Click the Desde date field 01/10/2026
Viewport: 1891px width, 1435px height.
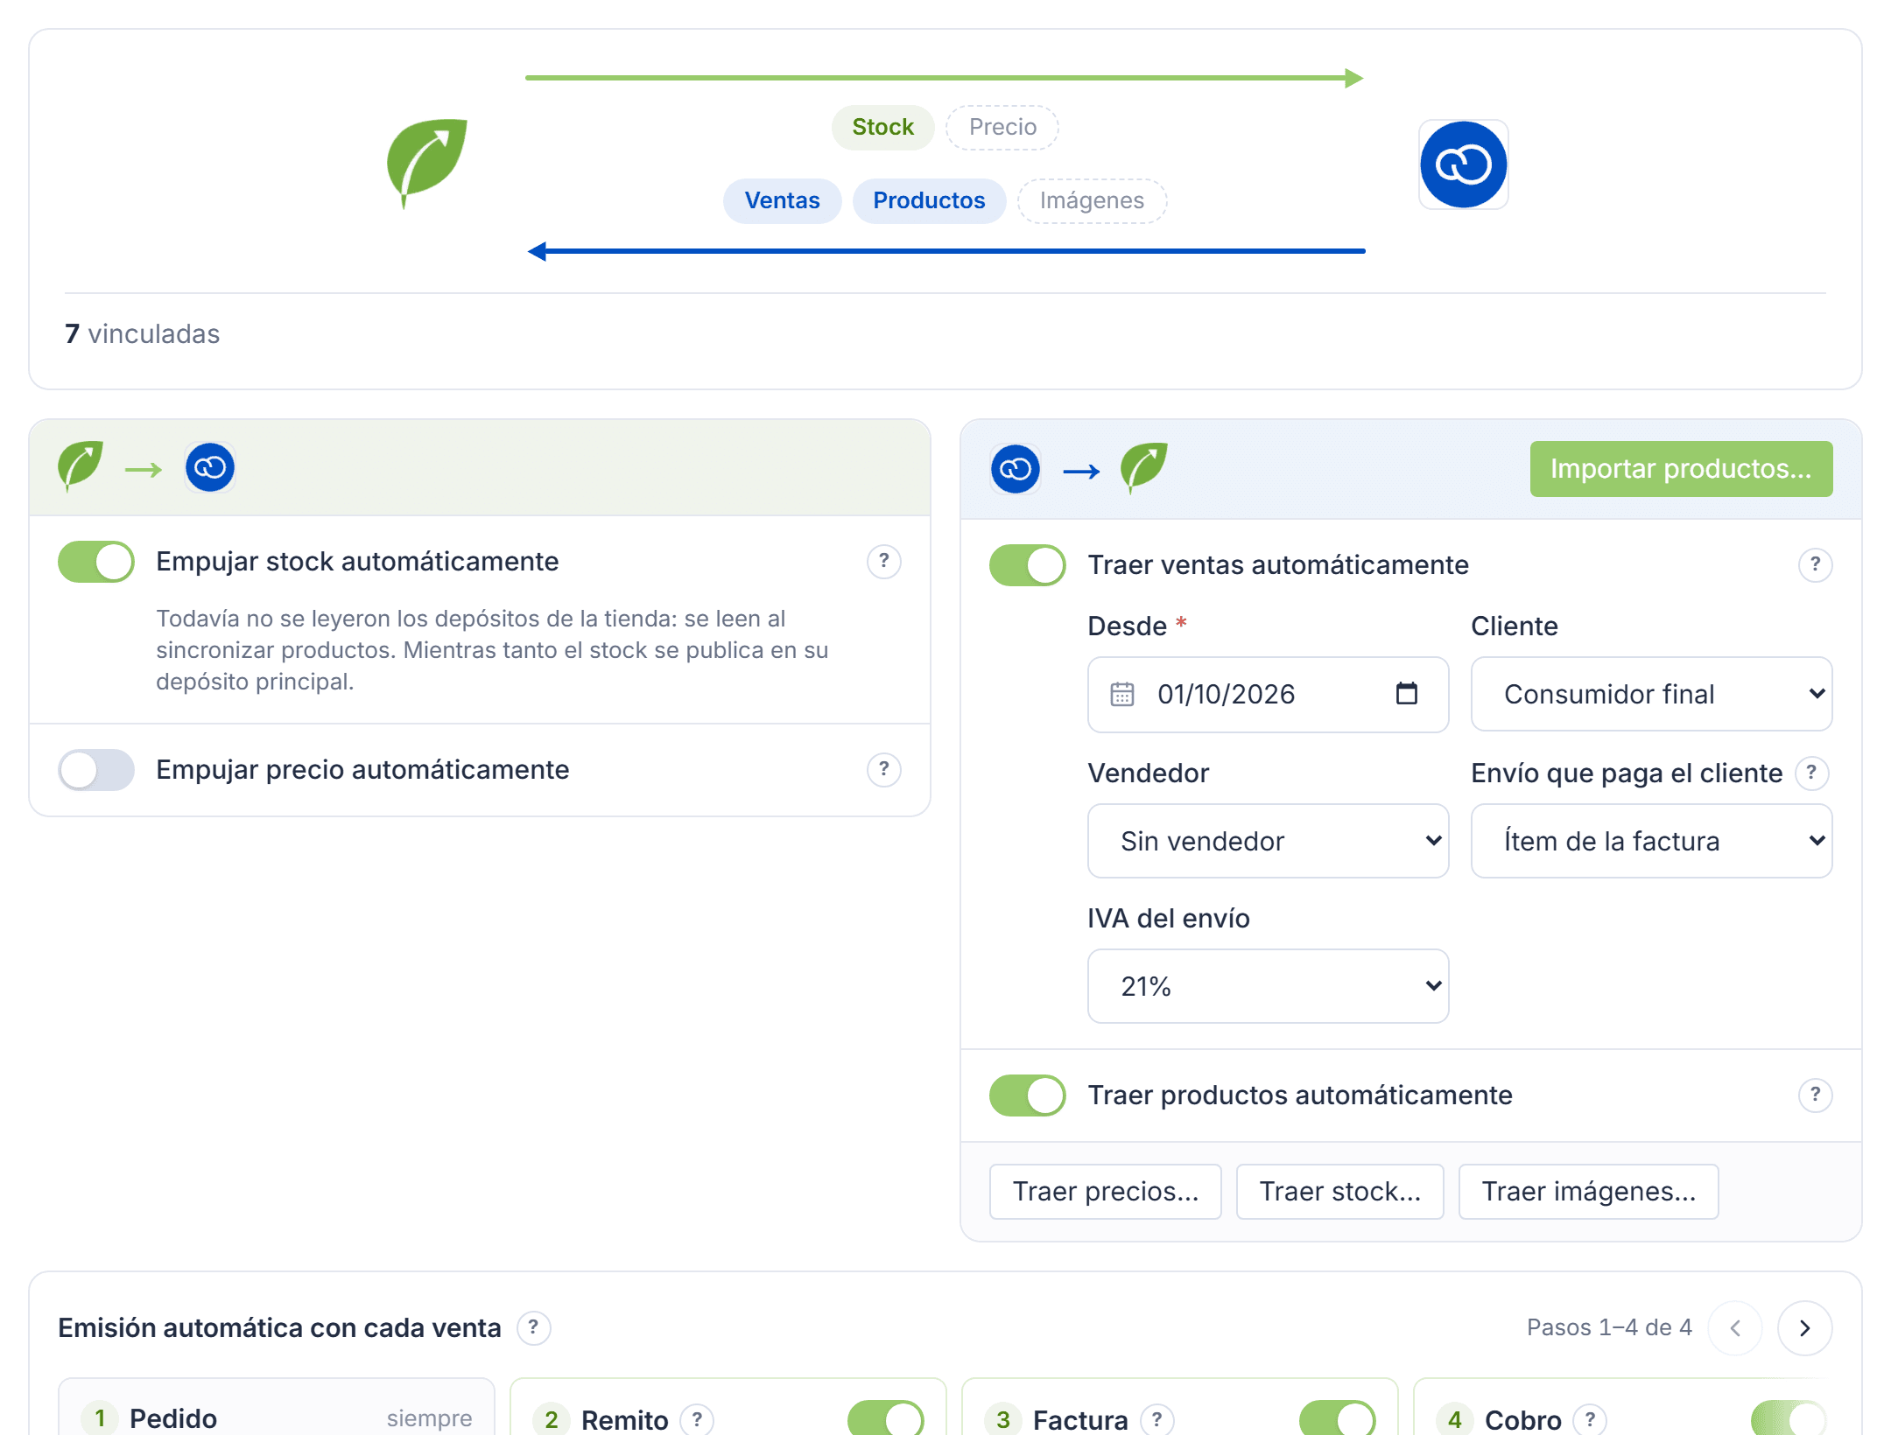coord(1268,694)
